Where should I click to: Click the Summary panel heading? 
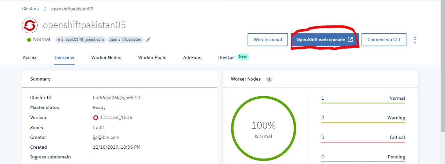point(40,79)
